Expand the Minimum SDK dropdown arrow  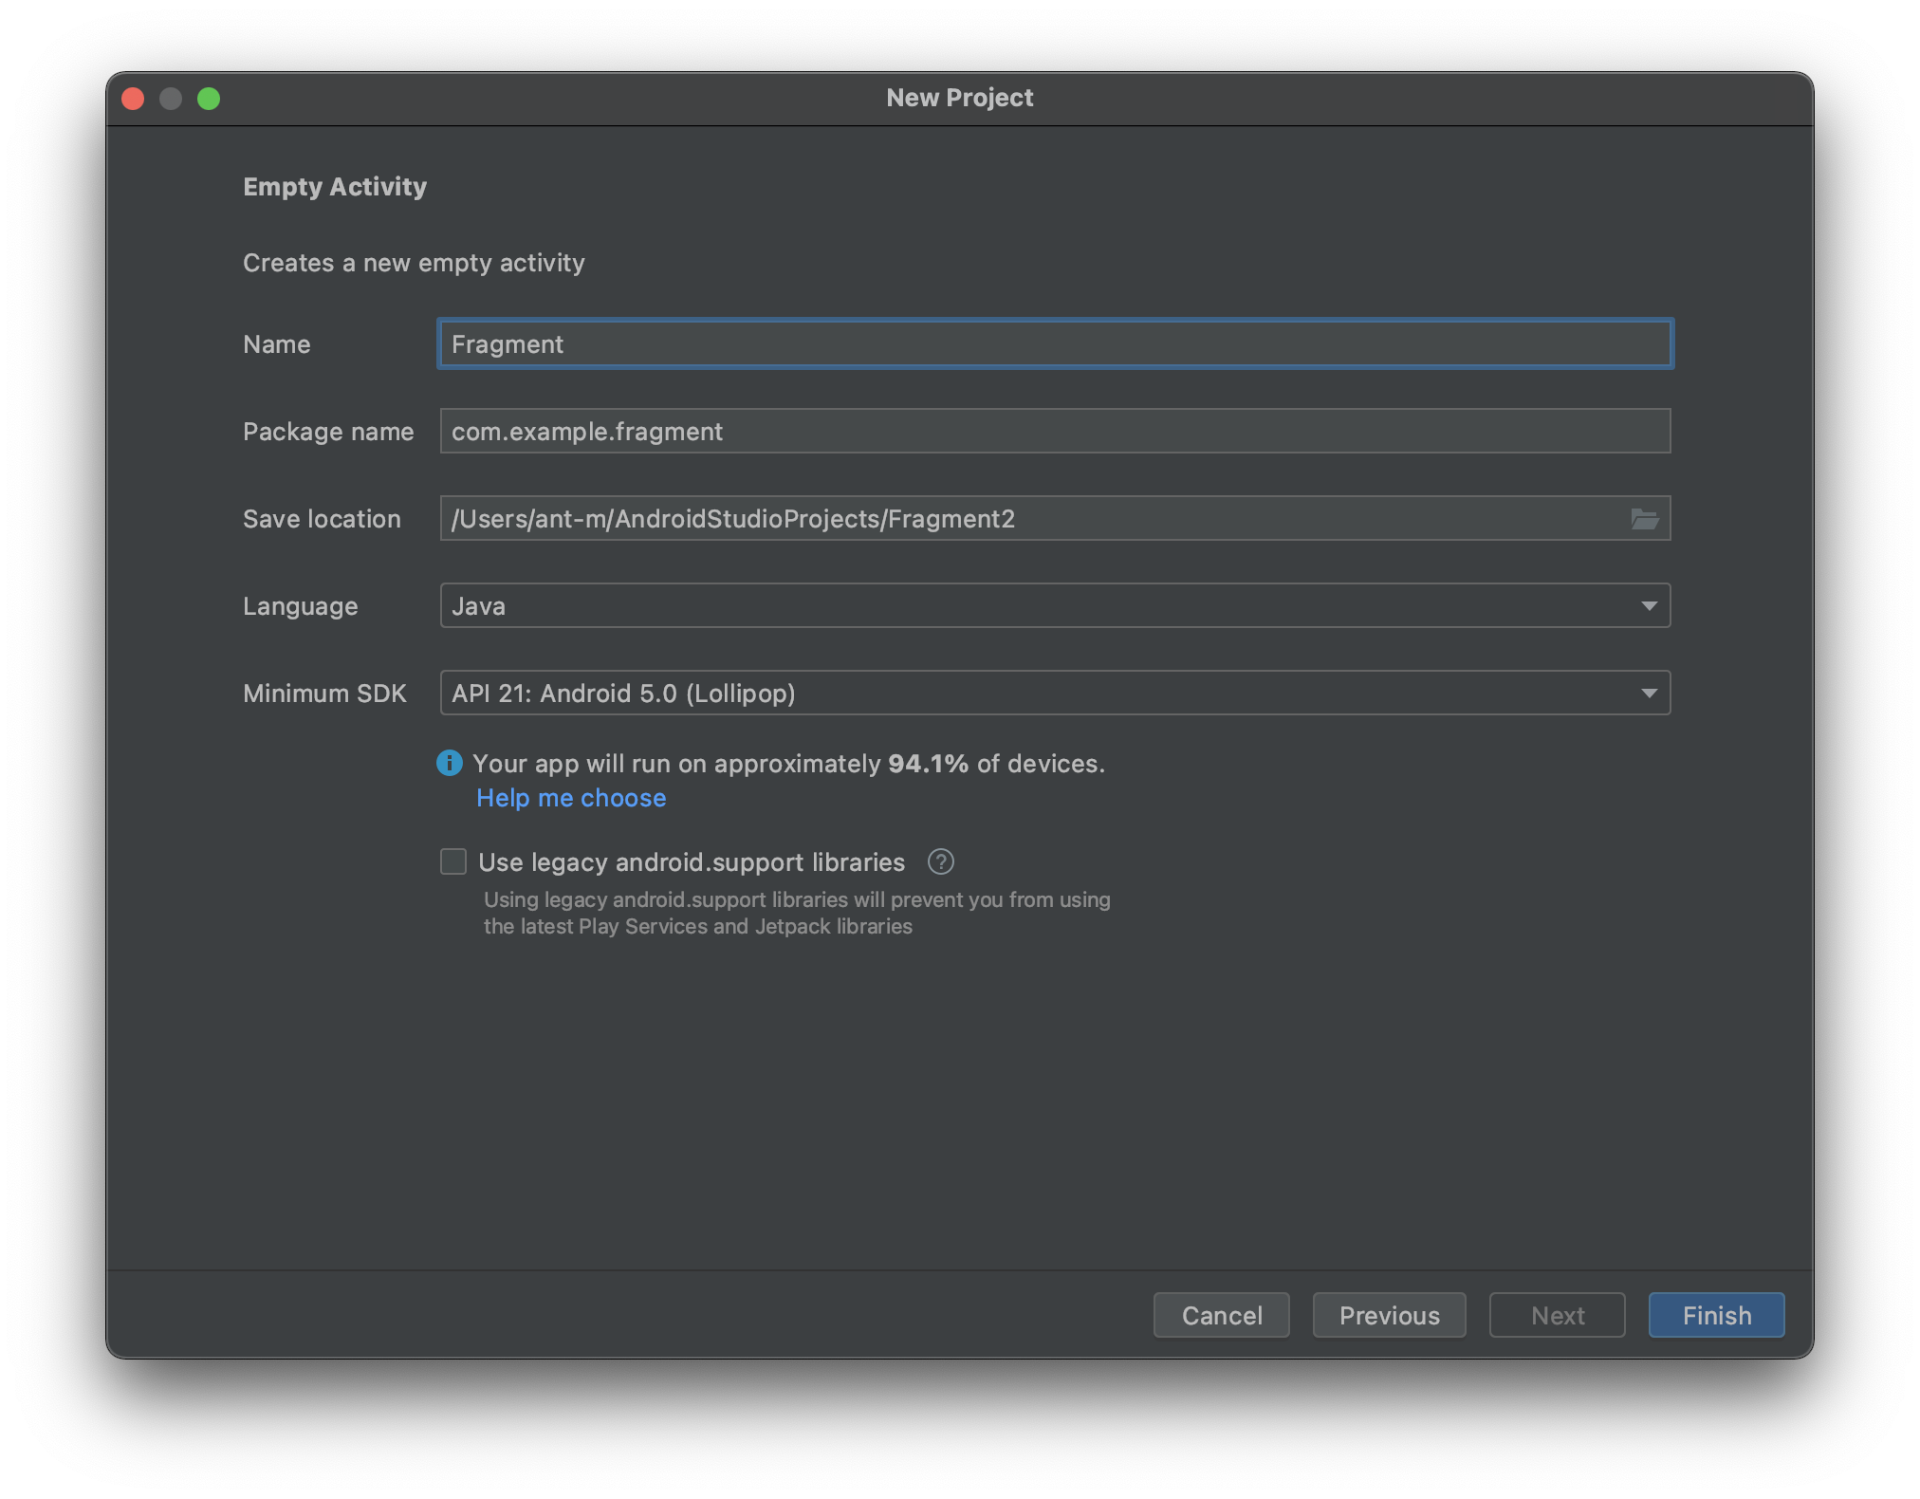(1649, 694)
